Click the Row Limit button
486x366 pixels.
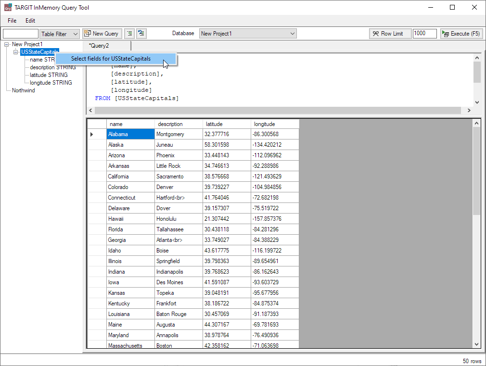(x=390, y=34)
